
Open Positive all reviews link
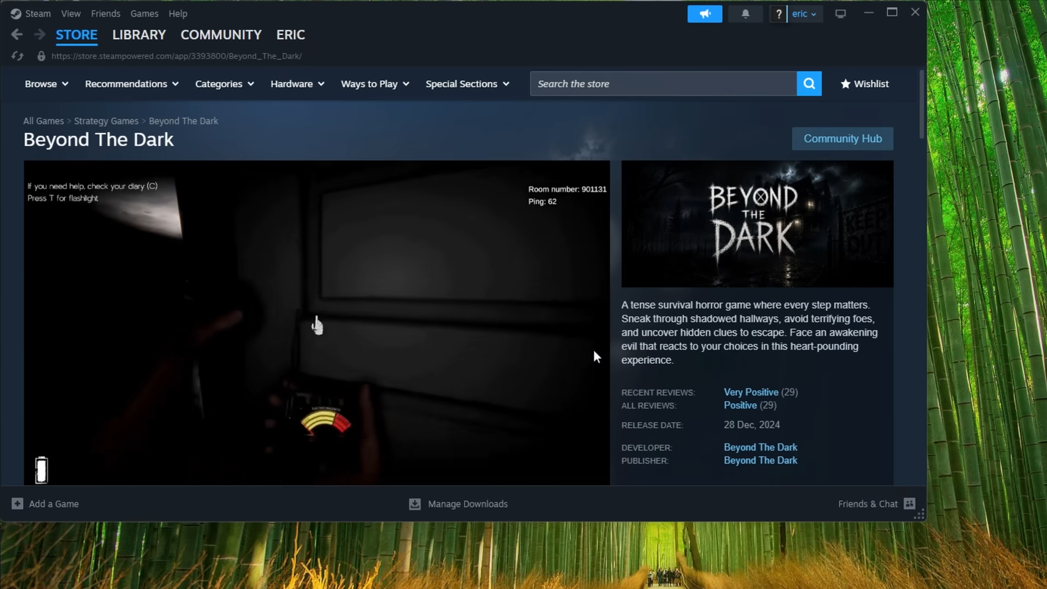(740, 405)
